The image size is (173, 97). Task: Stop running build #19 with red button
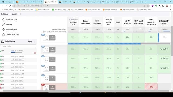[x=35, y=53]
